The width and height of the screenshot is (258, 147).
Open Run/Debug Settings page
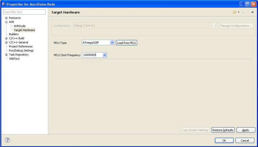21,50
